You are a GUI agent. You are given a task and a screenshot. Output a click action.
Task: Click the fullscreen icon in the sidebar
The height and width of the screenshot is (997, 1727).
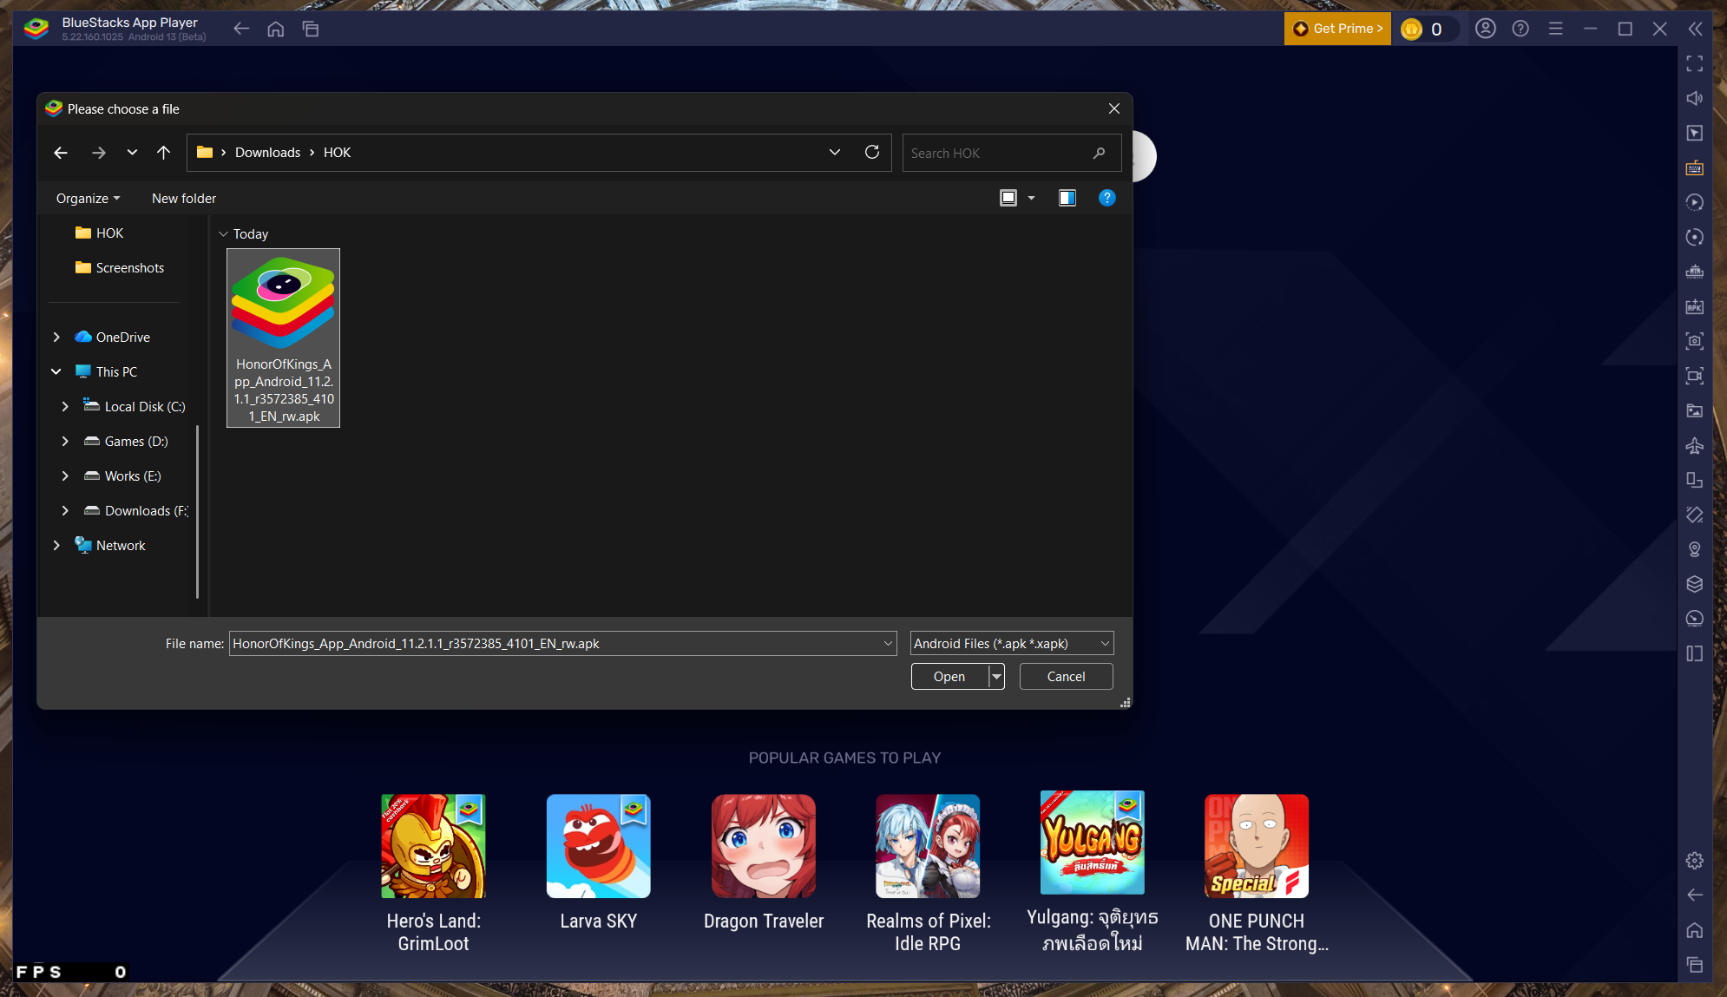point(1694,63)
